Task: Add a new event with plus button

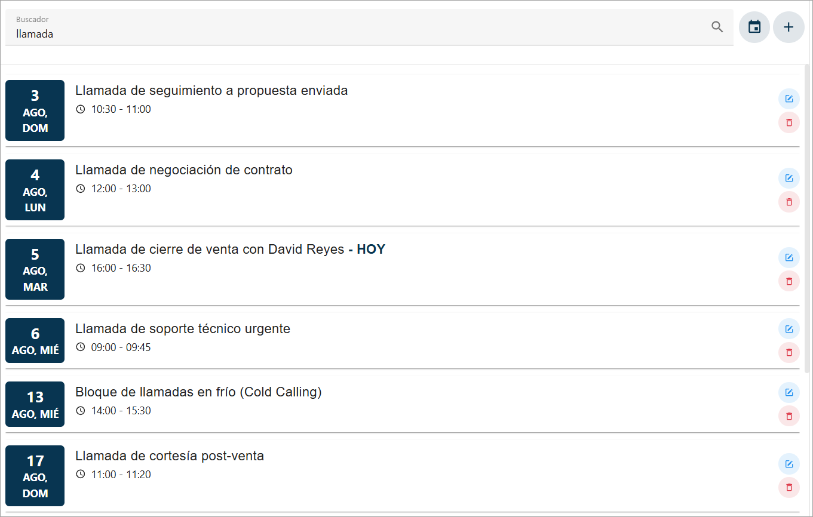Action: [789, 27]
